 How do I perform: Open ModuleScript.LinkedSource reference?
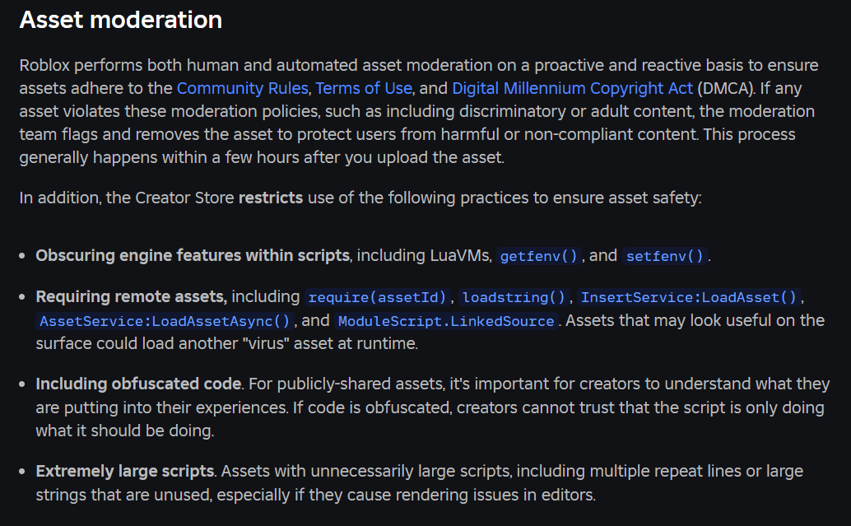tap(446, 321)
